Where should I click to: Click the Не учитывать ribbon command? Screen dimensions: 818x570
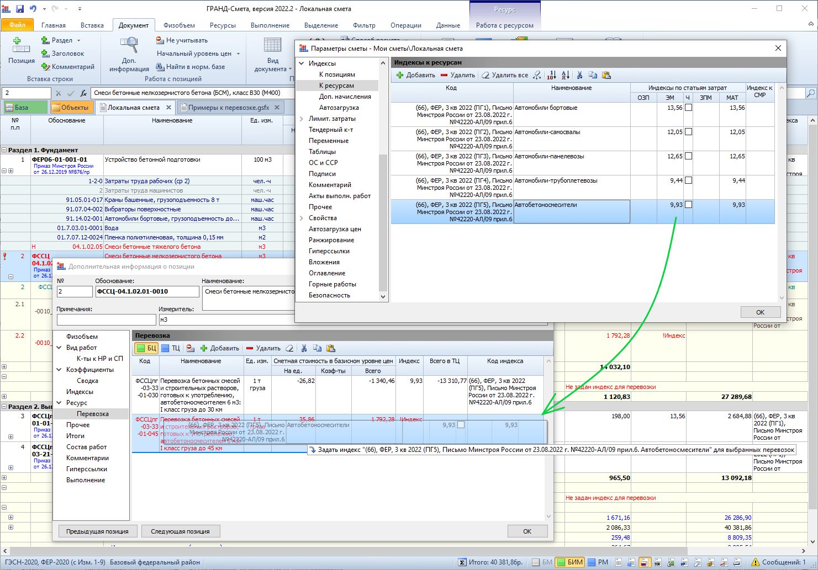point(182,40)
